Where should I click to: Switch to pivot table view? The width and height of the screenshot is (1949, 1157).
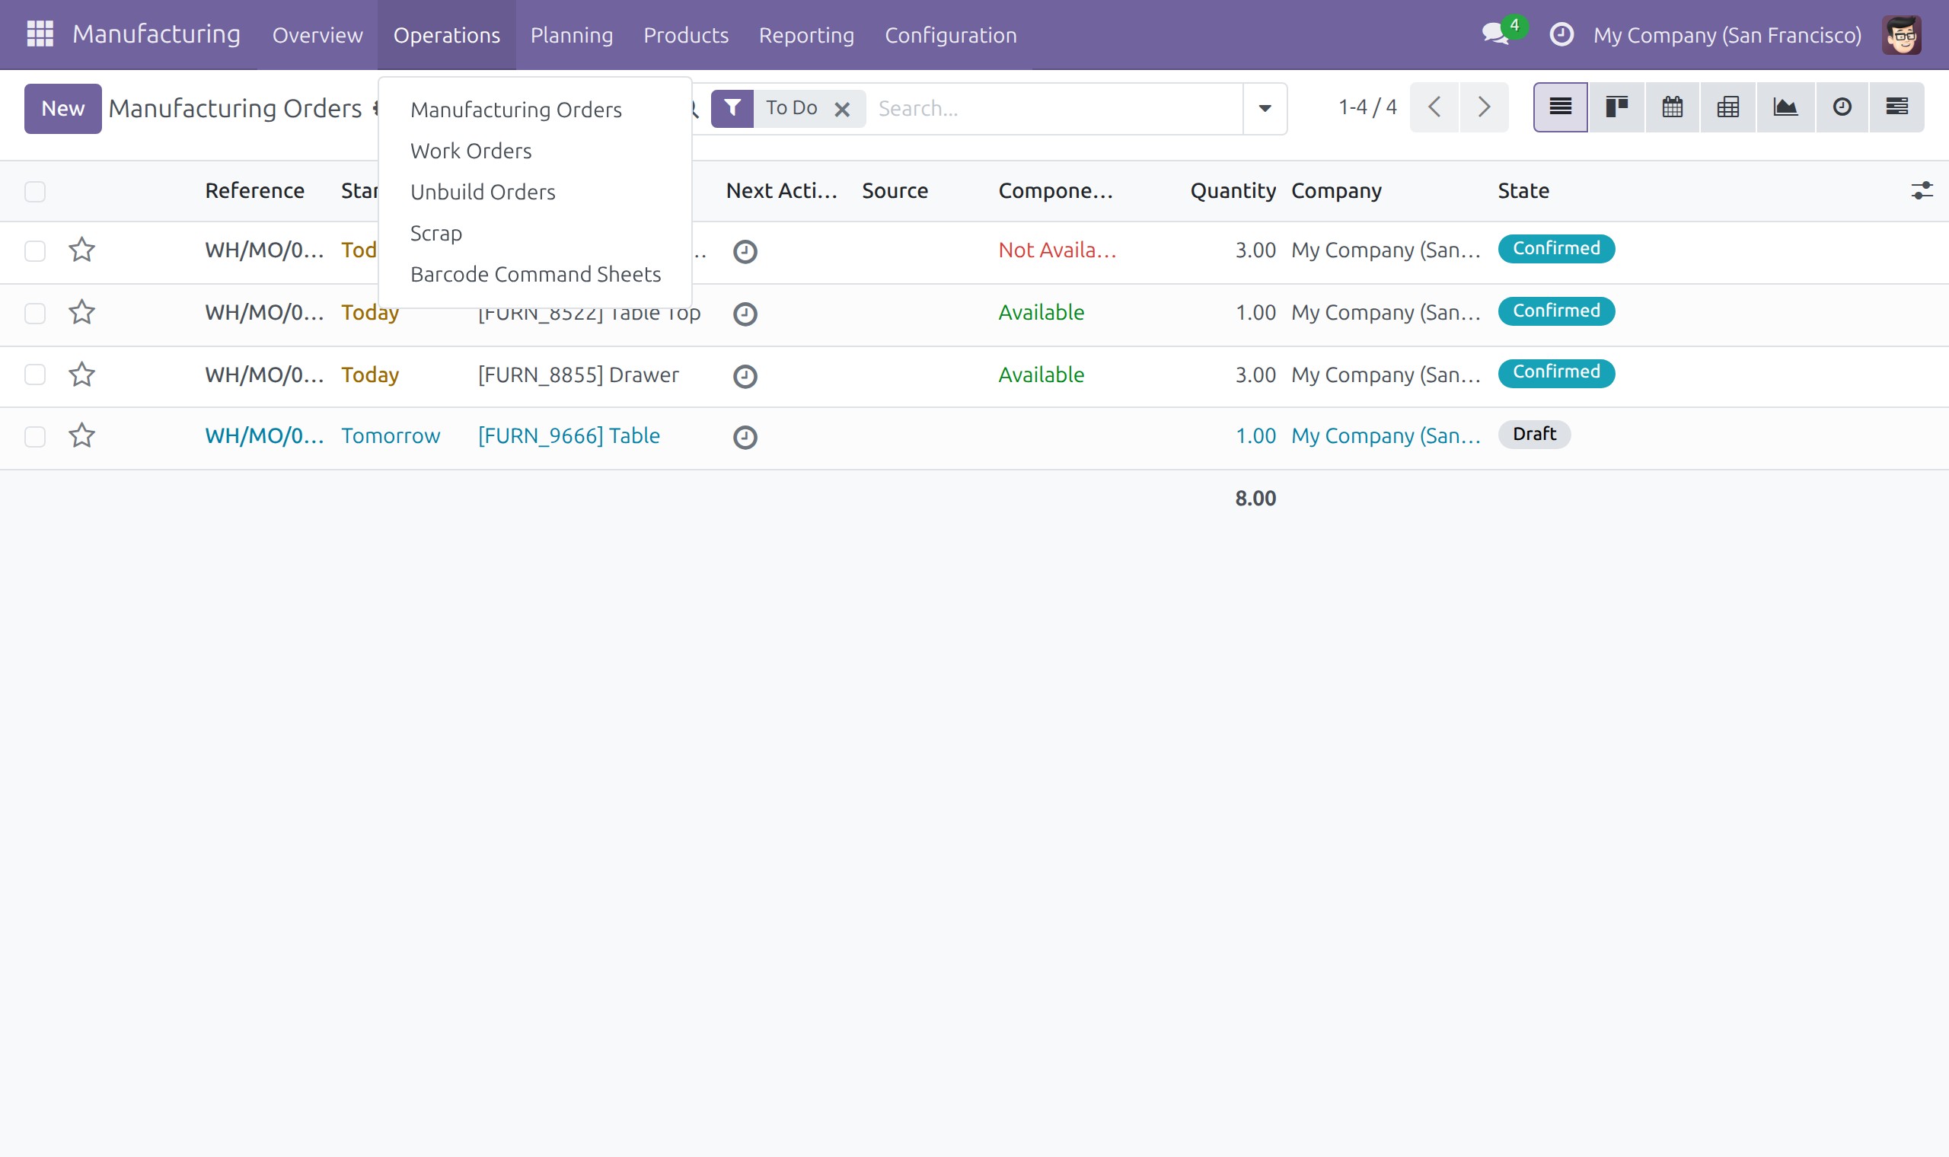1727,107
